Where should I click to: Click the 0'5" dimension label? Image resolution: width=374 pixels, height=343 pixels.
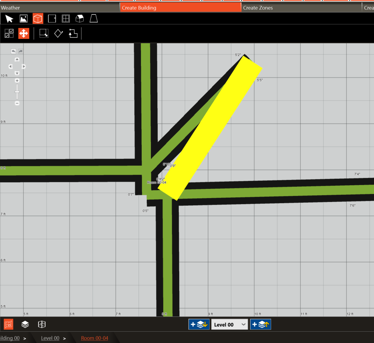coord(145,211)
